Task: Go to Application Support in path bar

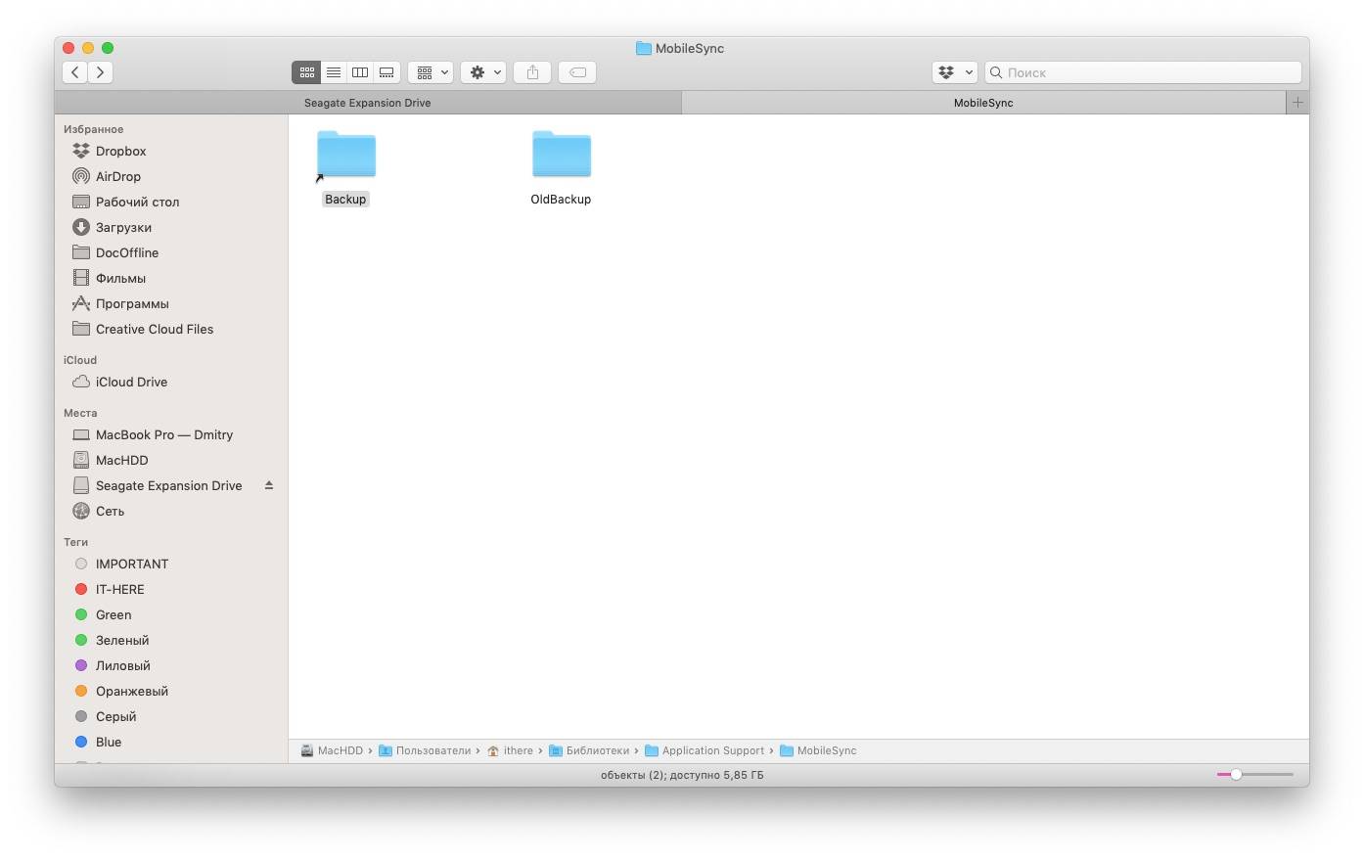Action: pyautogui.click(x=712, y=750)
